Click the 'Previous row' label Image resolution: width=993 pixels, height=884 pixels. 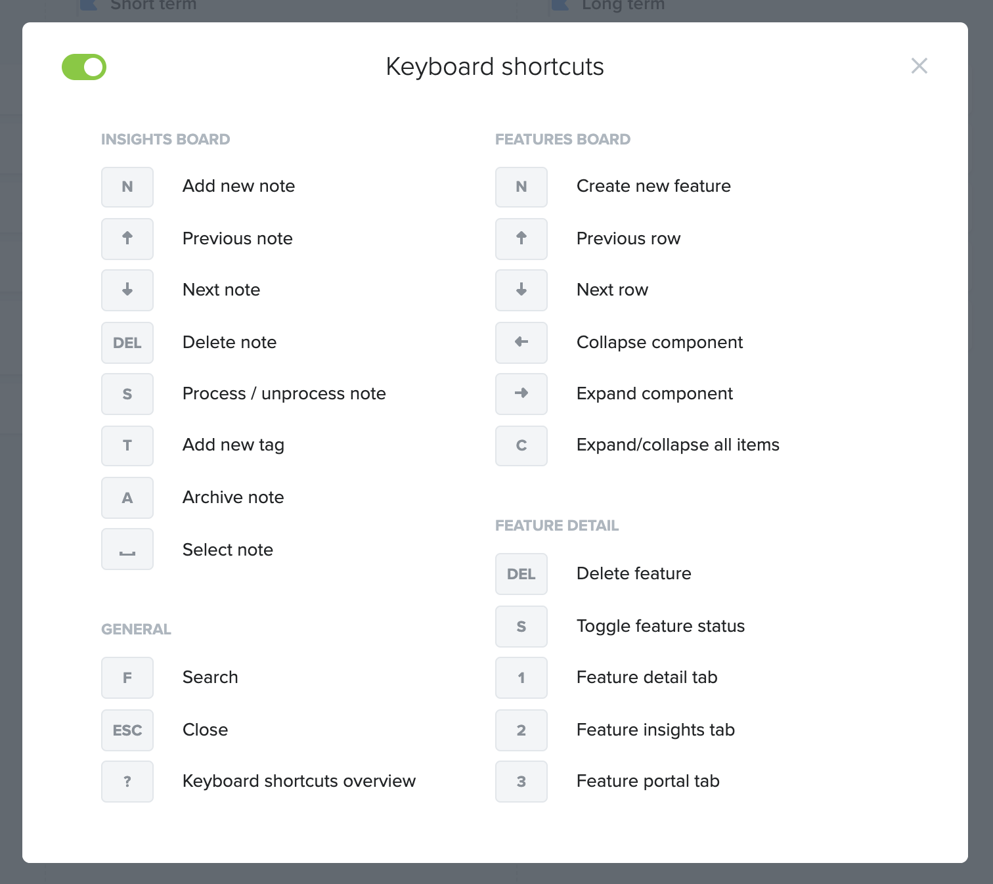tap(629, 238)
